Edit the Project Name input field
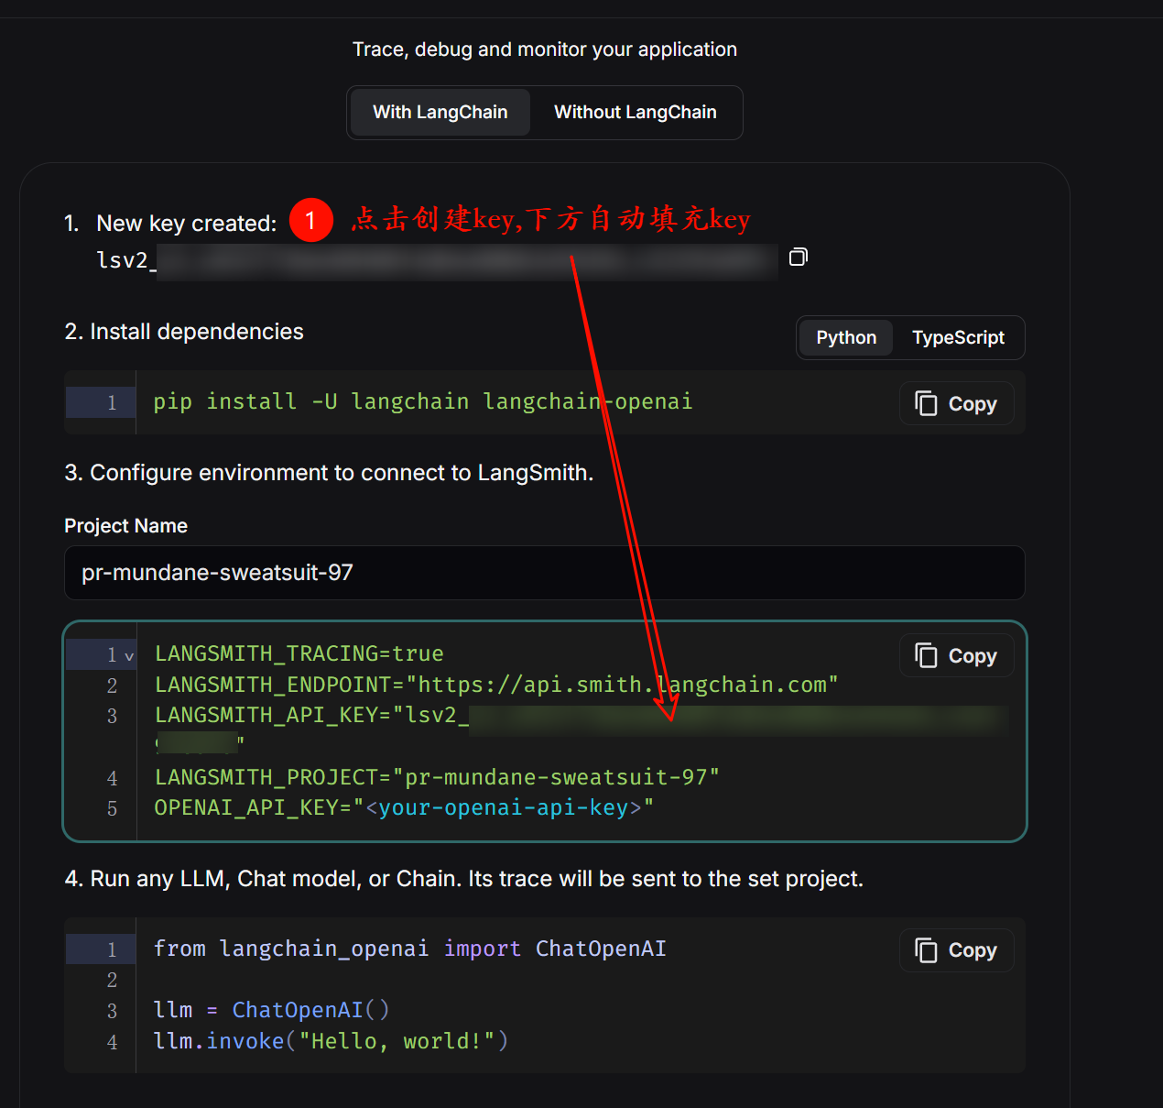This screenshot has width=1163, height=1108. [545, 573]
